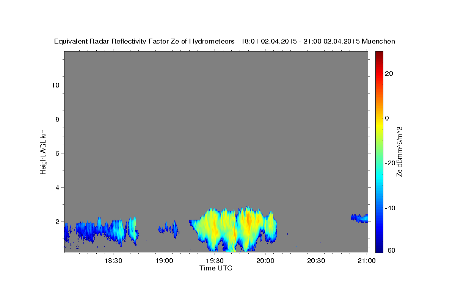Click the station name 'Muenchen' in the title
455x303 pixels.
click(378, 41)
